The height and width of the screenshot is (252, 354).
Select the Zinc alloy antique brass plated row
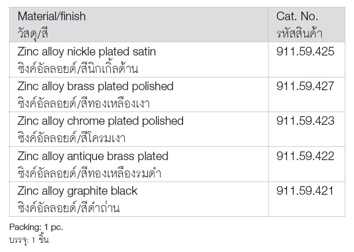point(177,164)
